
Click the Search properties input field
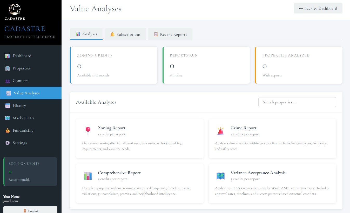pos(297,102)
